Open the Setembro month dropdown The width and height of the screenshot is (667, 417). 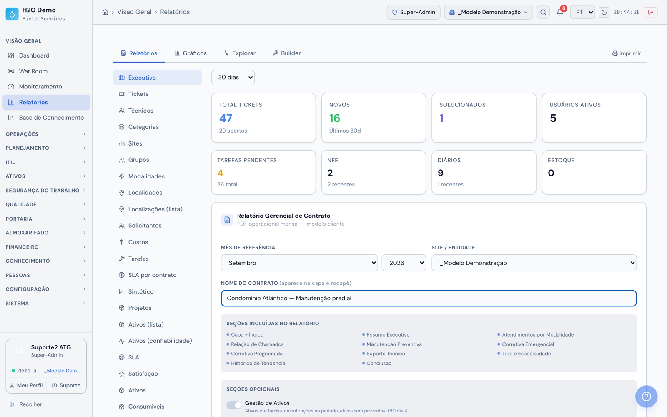[299, 263]
